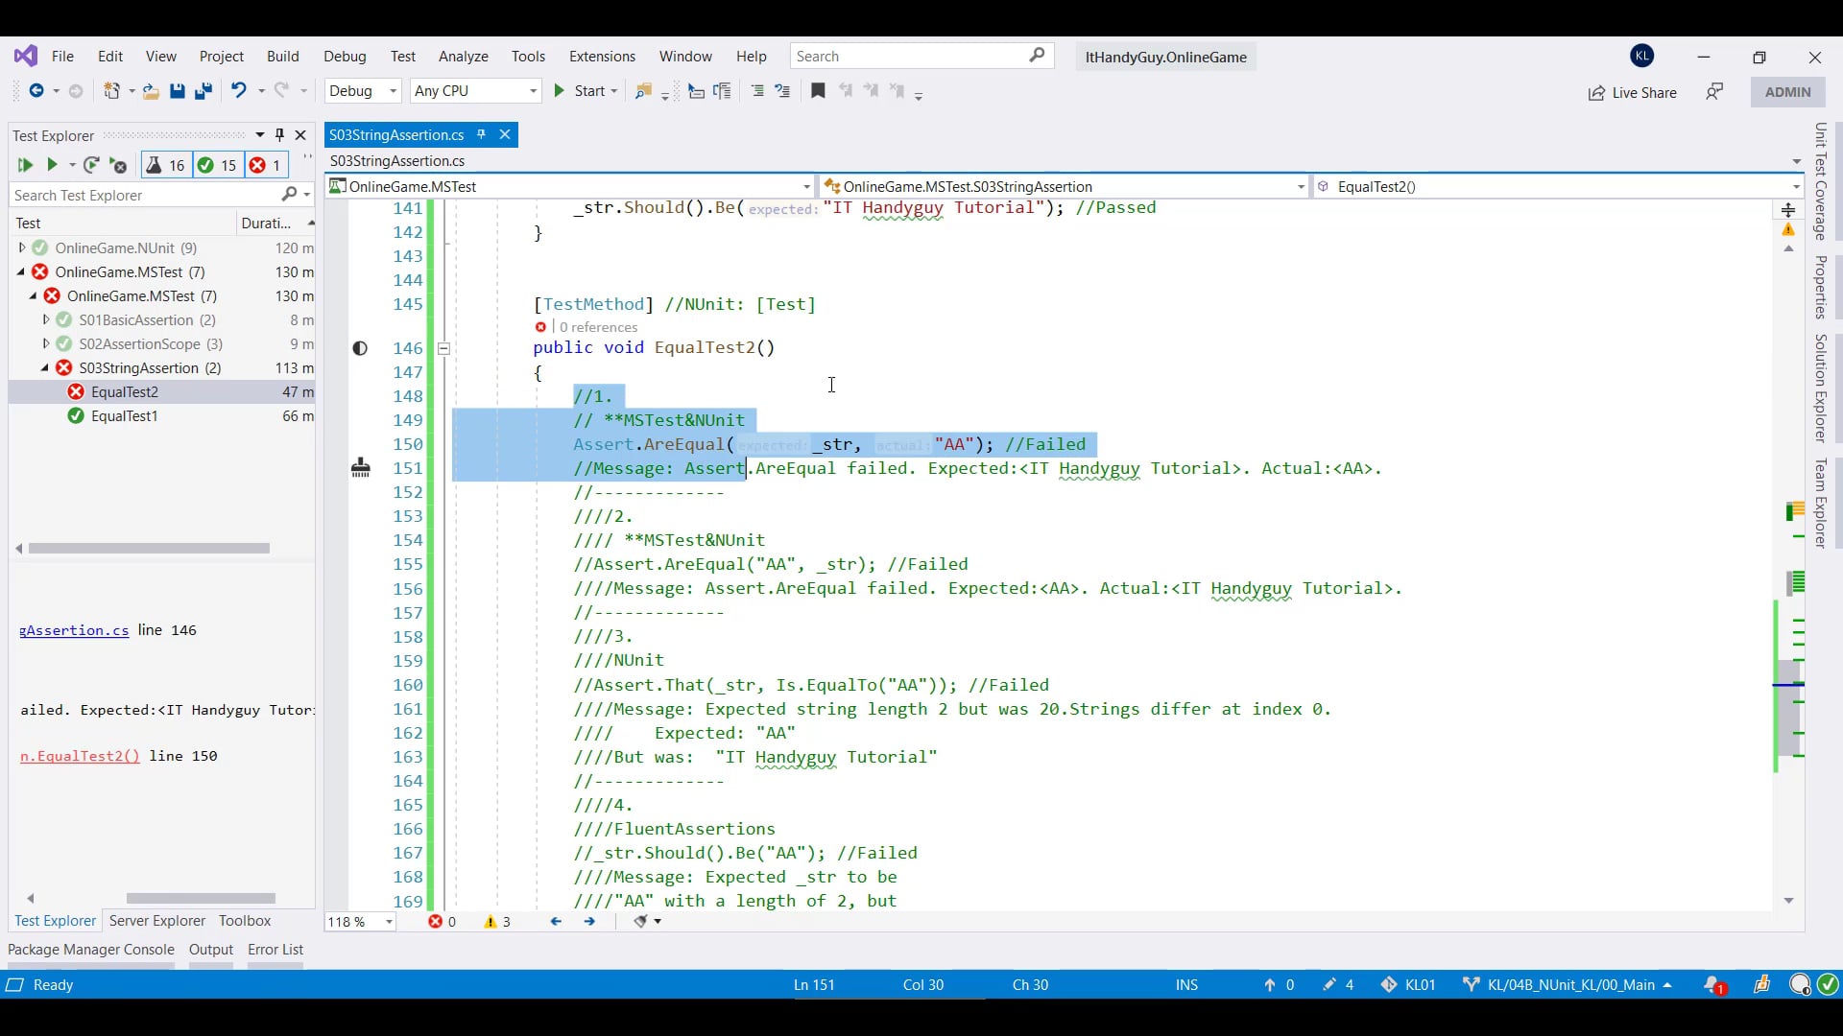Click the Search Test Explorer field
The width and height of the screenshot is (1843, 1036).
pyautogui.click(x=144, y=195)
